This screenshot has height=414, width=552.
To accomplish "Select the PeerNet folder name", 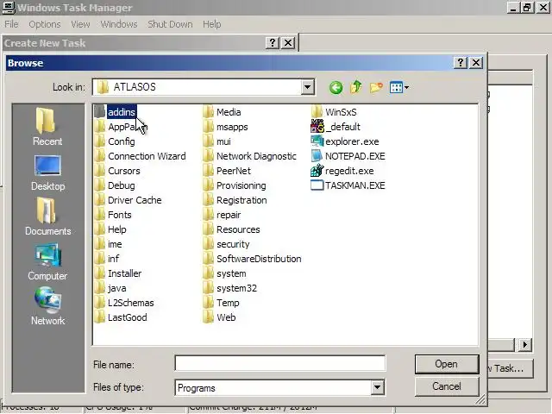I will tap(234, 171).
